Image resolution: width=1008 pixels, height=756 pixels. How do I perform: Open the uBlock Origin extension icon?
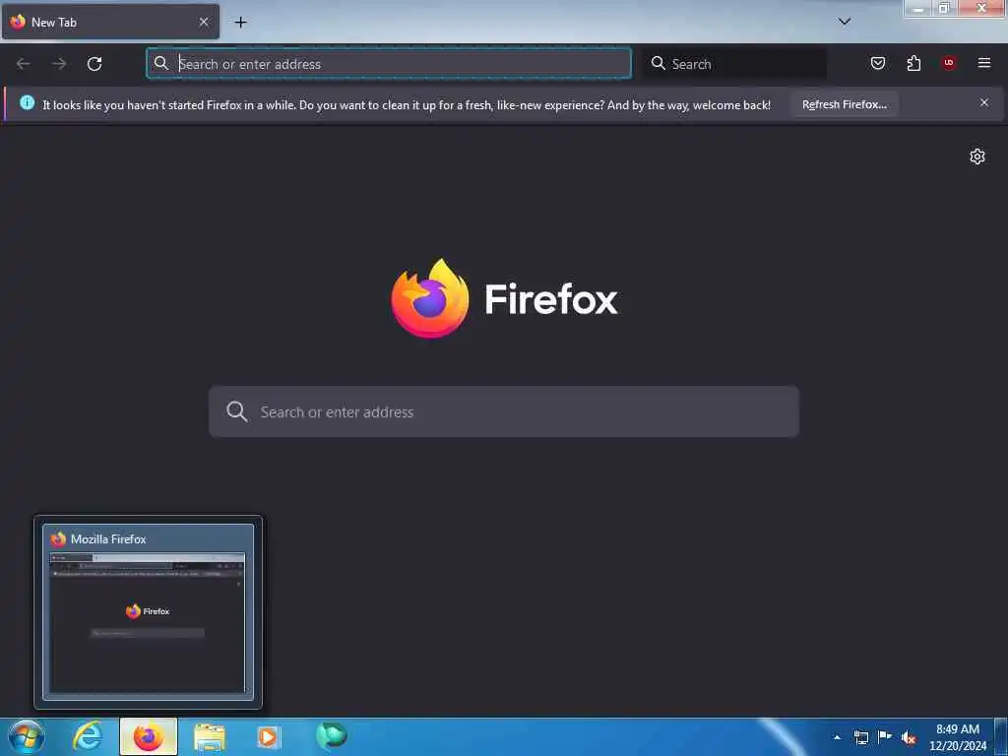[x=949, y=63]
